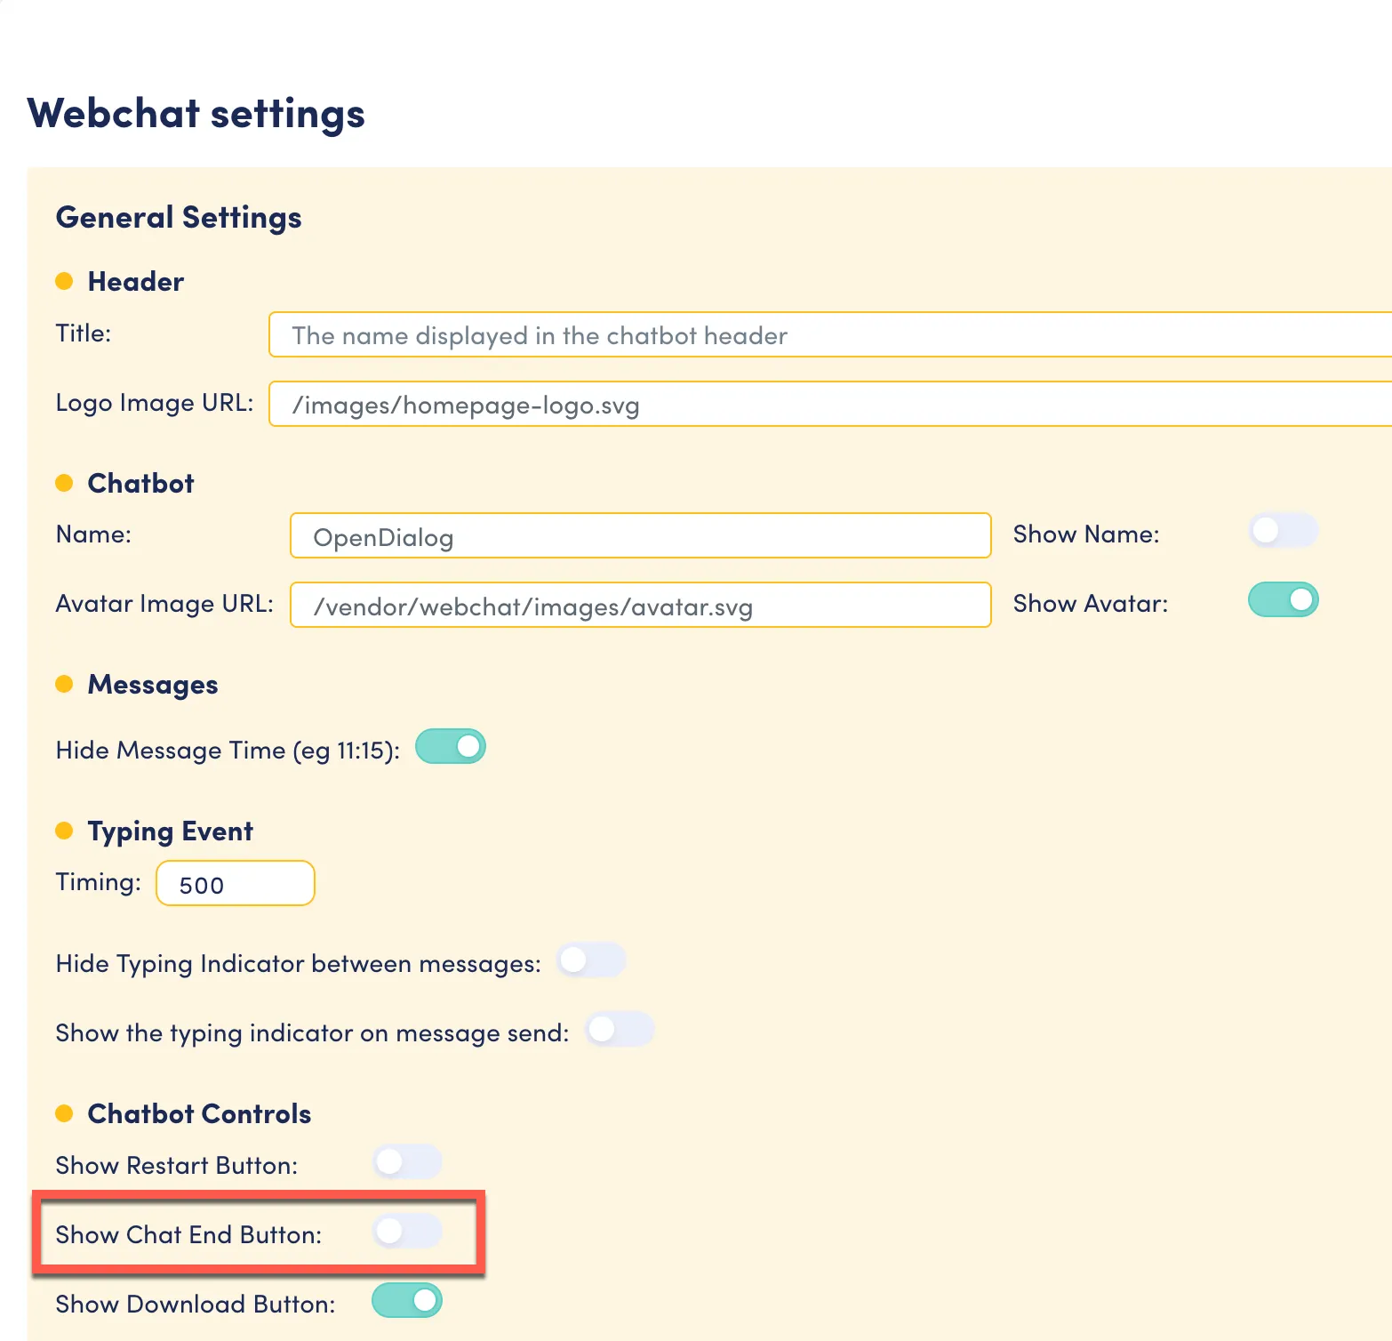Click the Header section bullet icon
1392x1341 pixels.
(x=64, y=281)
